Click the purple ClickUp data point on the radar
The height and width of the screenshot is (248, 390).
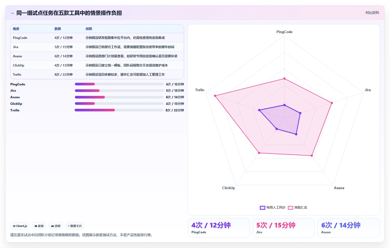click(x=276, y=129)
